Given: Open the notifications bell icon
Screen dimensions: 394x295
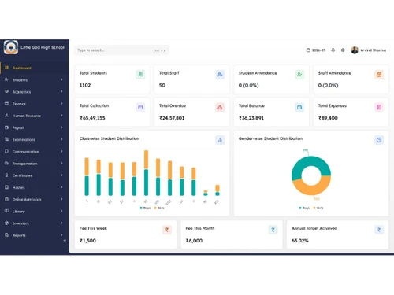Looking at the screenshot, I should [x=333, y=50].
